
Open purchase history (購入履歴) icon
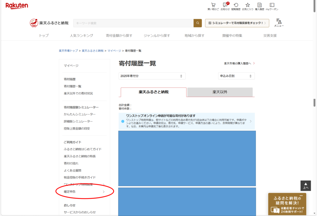tap(259, 5)
